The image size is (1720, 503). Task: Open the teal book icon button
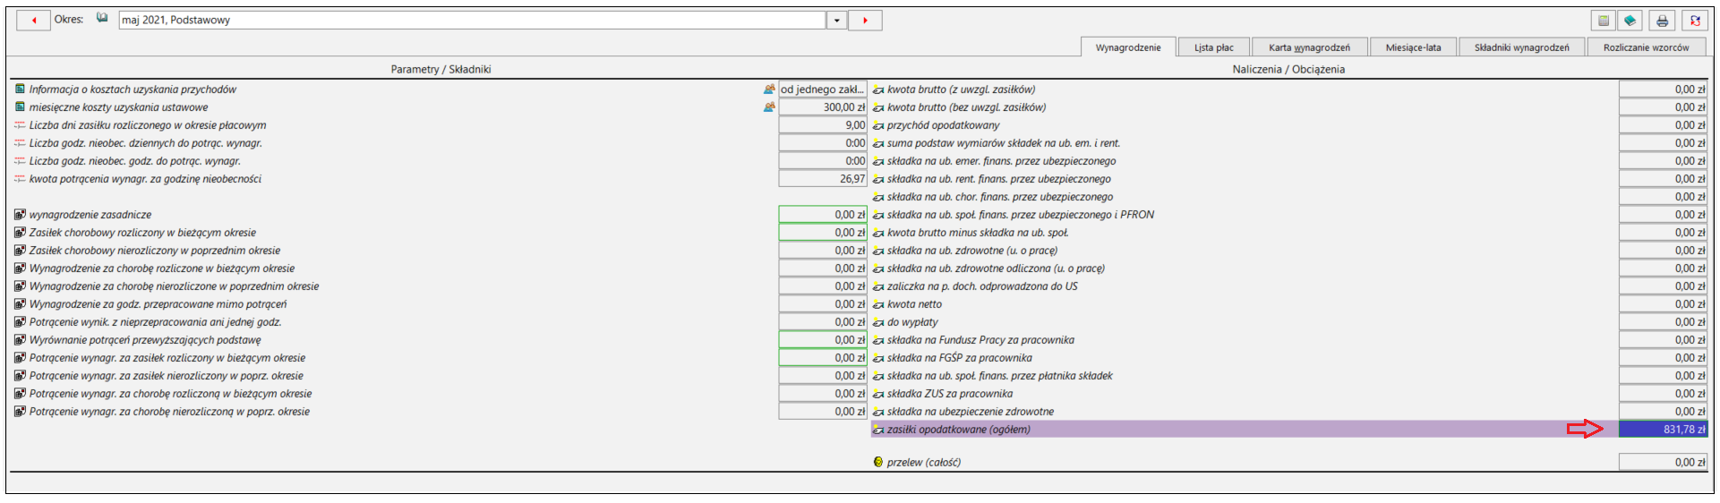tap(1630, 21)
